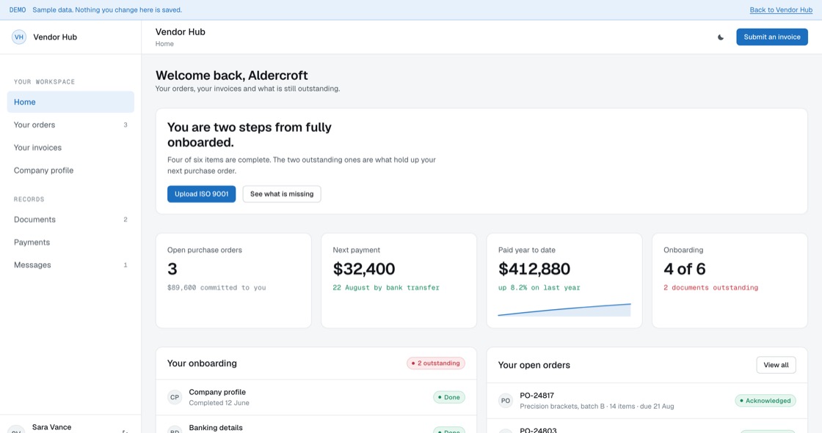Click the $89,600 committed to you text
This screenshot has width=822, height=433.
point(217,287)
